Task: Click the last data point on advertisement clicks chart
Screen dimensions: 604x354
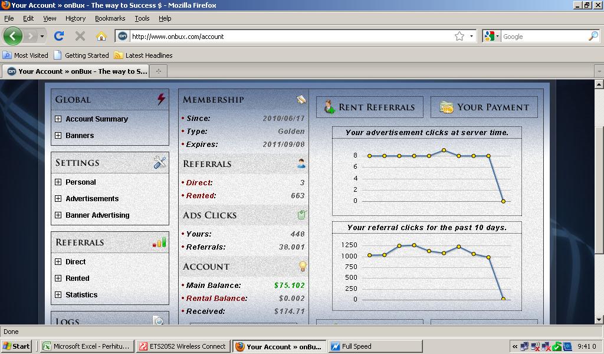Action: (x=503, y=201)
